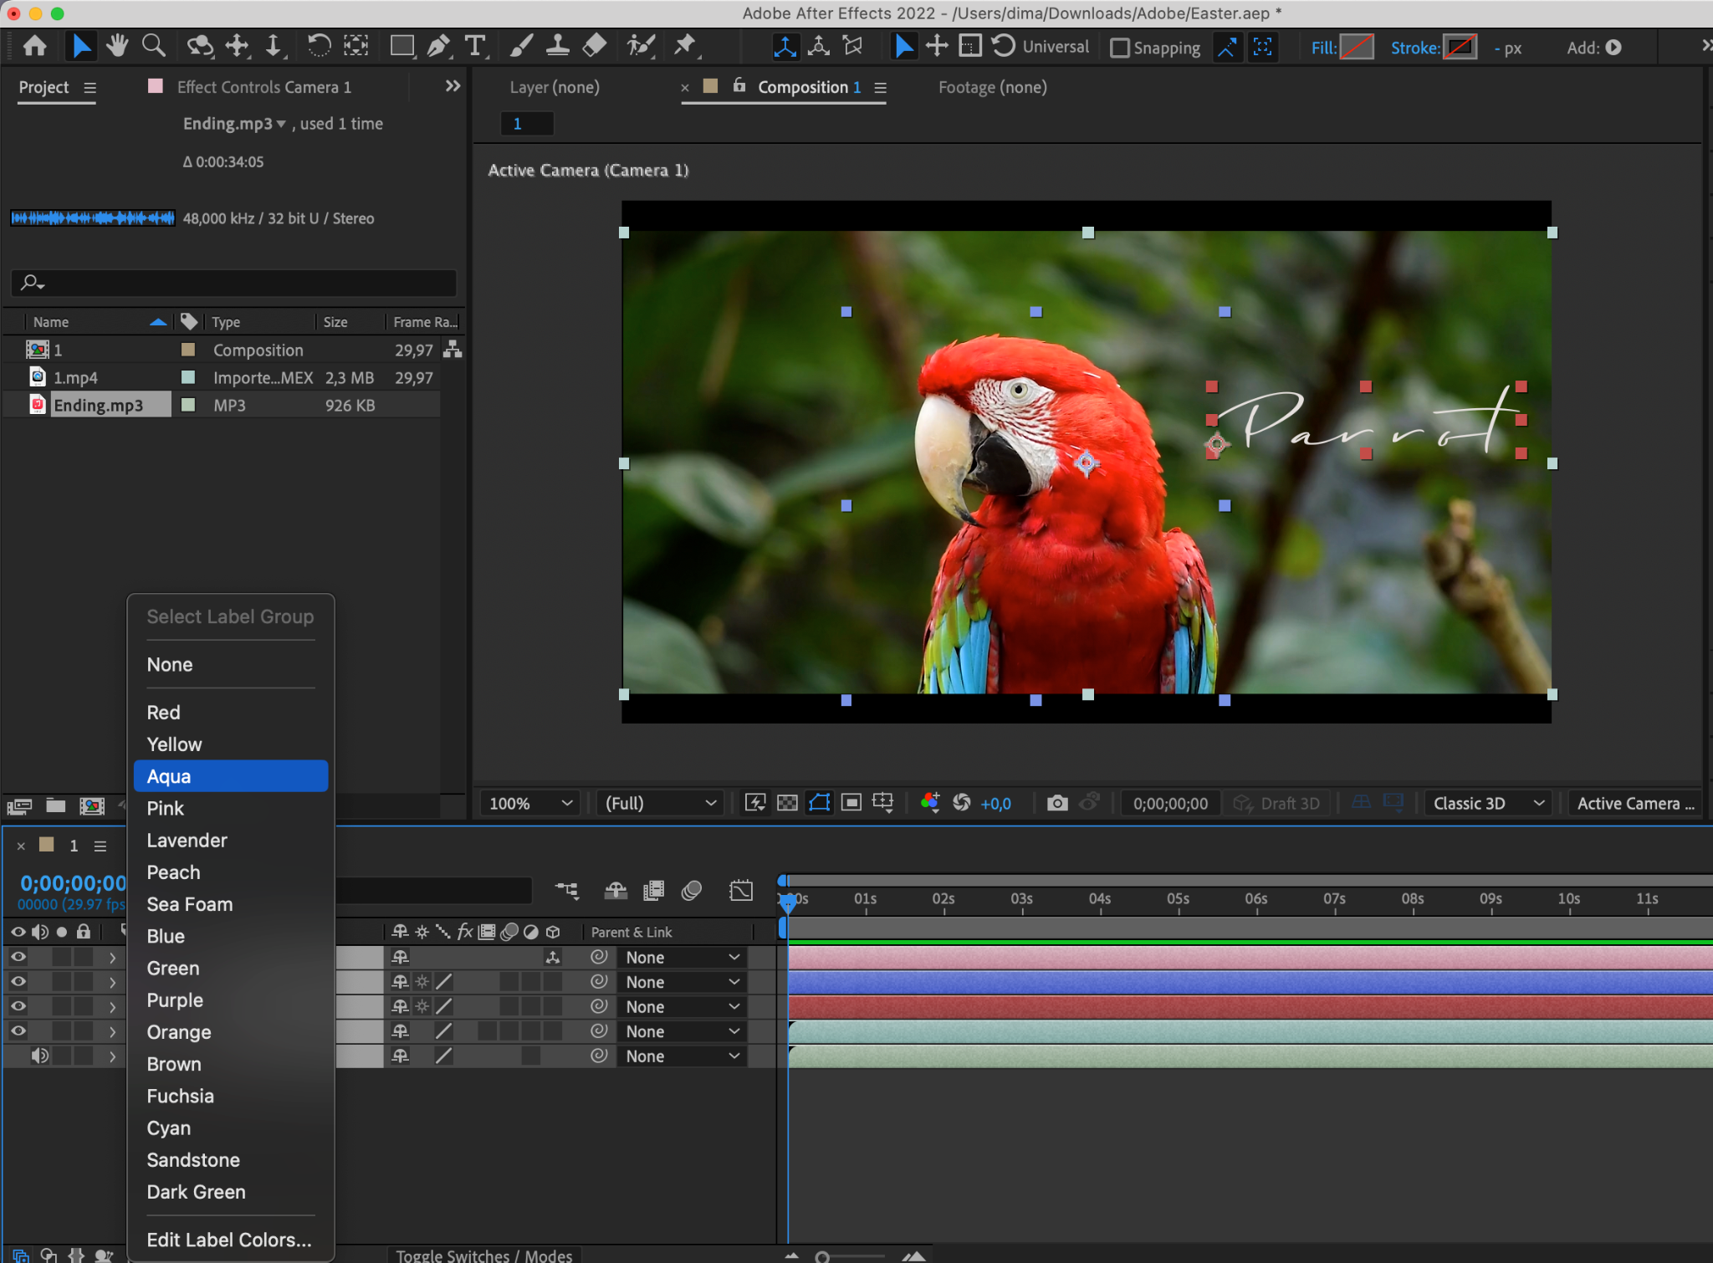Hide the first layer's eye icon
1713x1263 pixels.
18,957
